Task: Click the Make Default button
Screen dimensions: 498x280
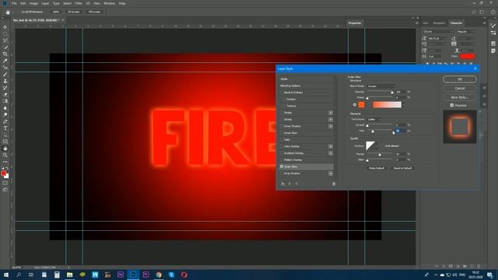Action: pos(377,168)
